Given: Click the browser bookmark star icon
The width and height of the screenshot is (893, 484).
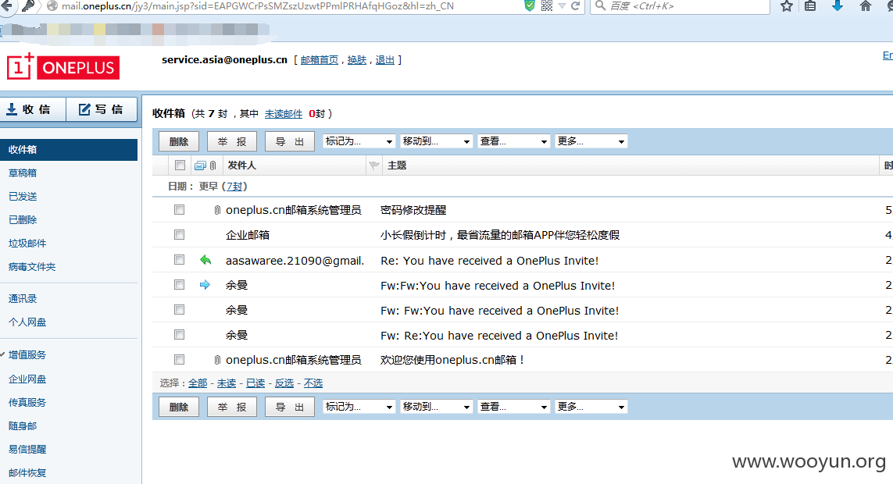Looking at the screenshot, I should coord(787,6).
